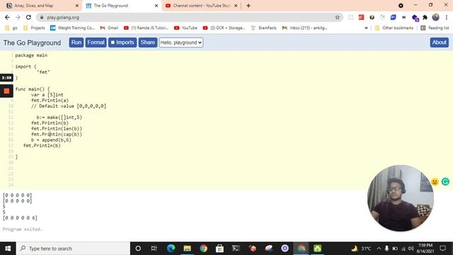Share the playground code
453x255 pixels.
[148, 42]
